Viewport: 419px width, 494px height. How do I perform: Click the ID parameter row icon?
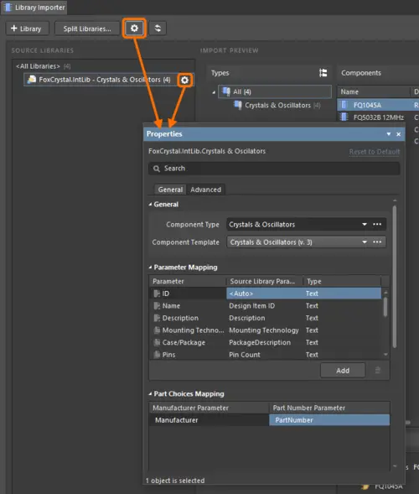(x=157, y=294)
